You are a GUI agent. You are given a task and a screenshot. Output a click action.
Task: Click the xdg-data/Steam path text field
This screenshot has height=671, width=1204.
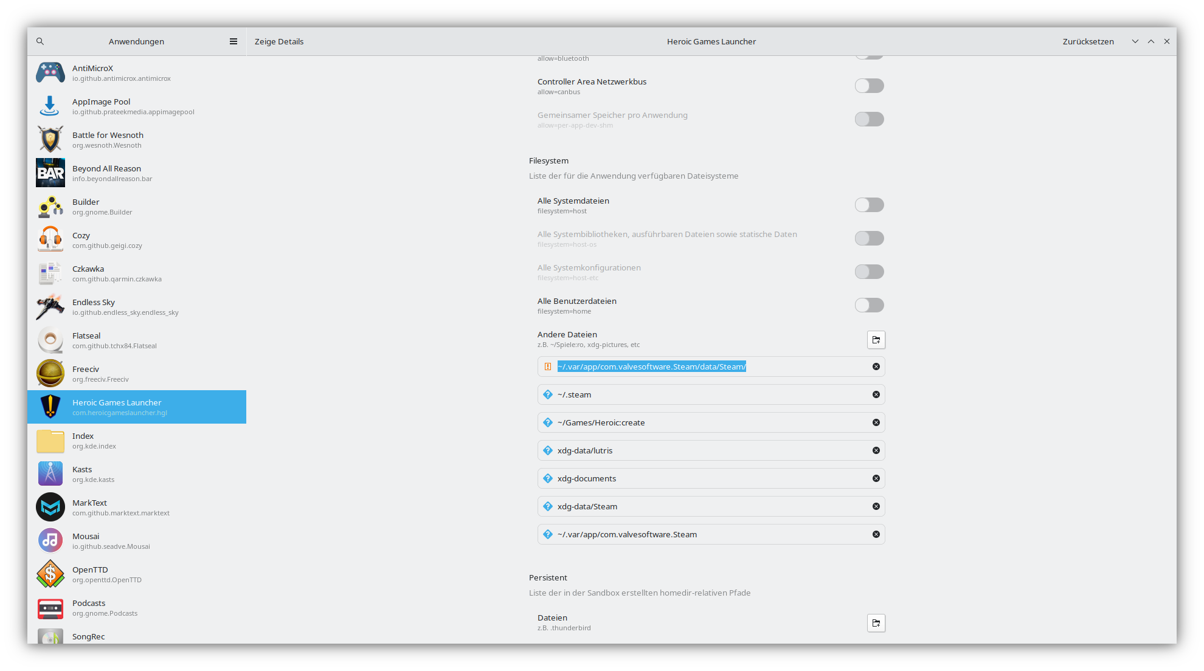pos(705,506)
